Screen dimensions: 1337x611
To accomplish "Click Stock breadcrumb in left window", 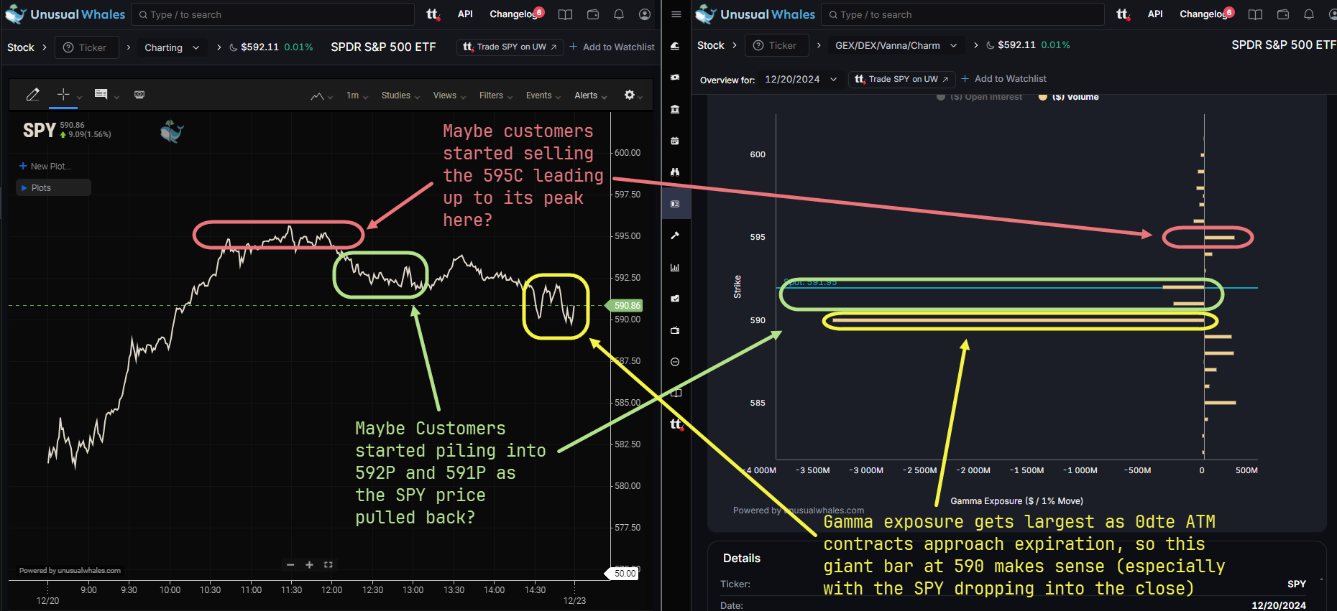I will pyautogui.click(x=21, y=47).
